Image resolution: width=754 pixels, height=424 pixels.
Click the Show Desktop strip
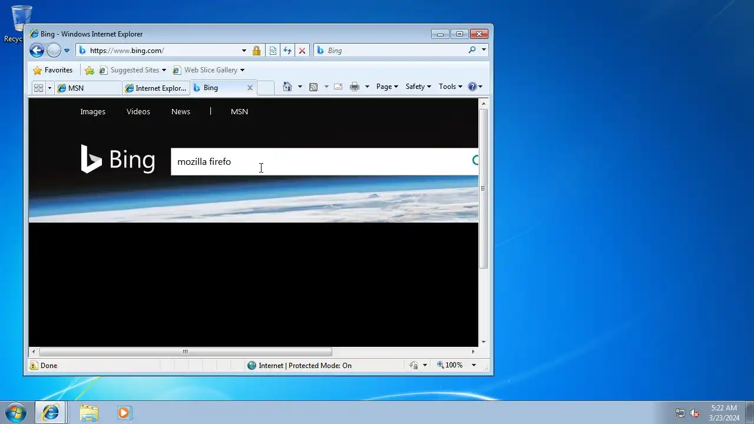[749, 413]
